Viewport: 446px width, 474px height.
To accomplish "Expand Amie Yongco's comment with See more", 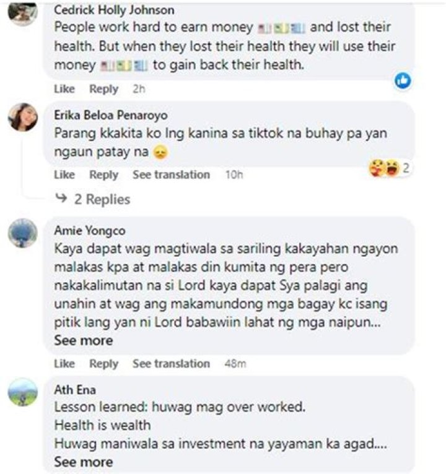I will 84,341.
